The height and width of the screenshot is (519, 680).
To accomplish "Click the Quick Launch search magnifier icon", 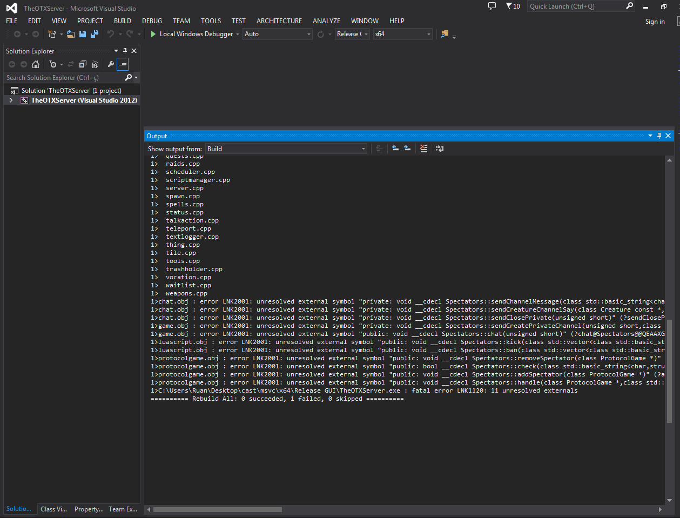I will click(x=629, y=6).
